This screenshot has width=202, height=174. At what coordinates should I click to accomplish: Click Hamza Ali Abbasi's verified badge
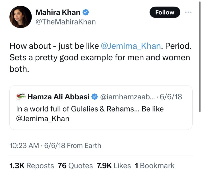click(94, 97)
